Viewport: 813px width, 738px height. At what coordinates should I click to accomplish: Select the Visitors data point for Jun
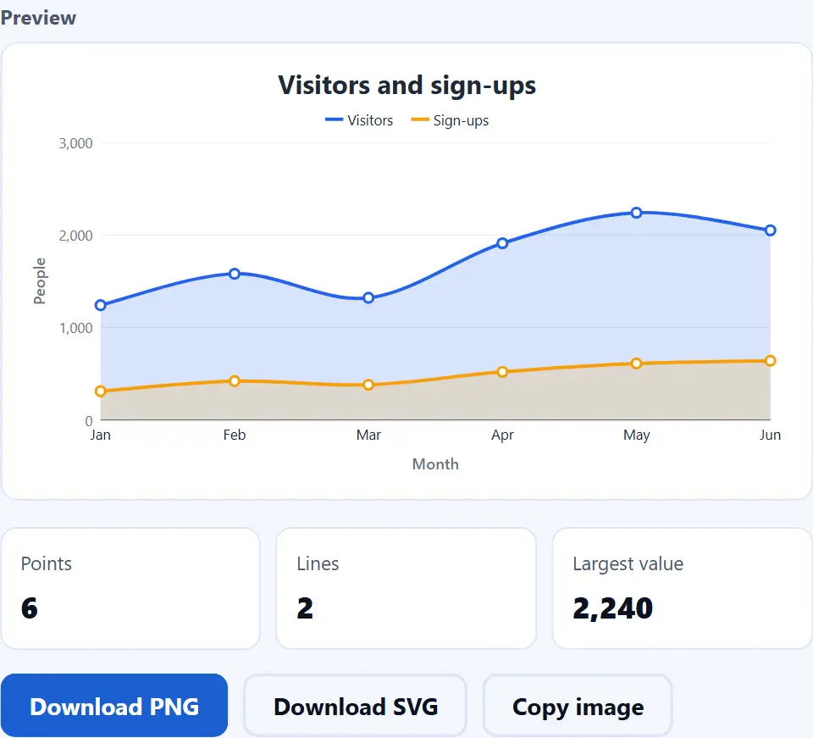770,230
